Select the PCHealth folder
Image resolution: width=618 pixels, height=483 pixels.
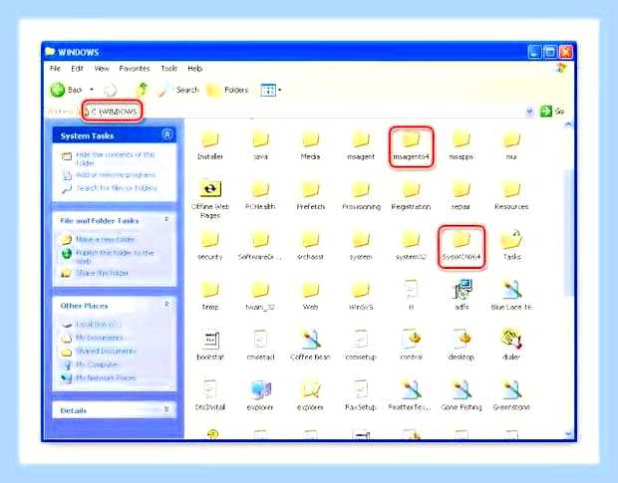pos(260,195)
